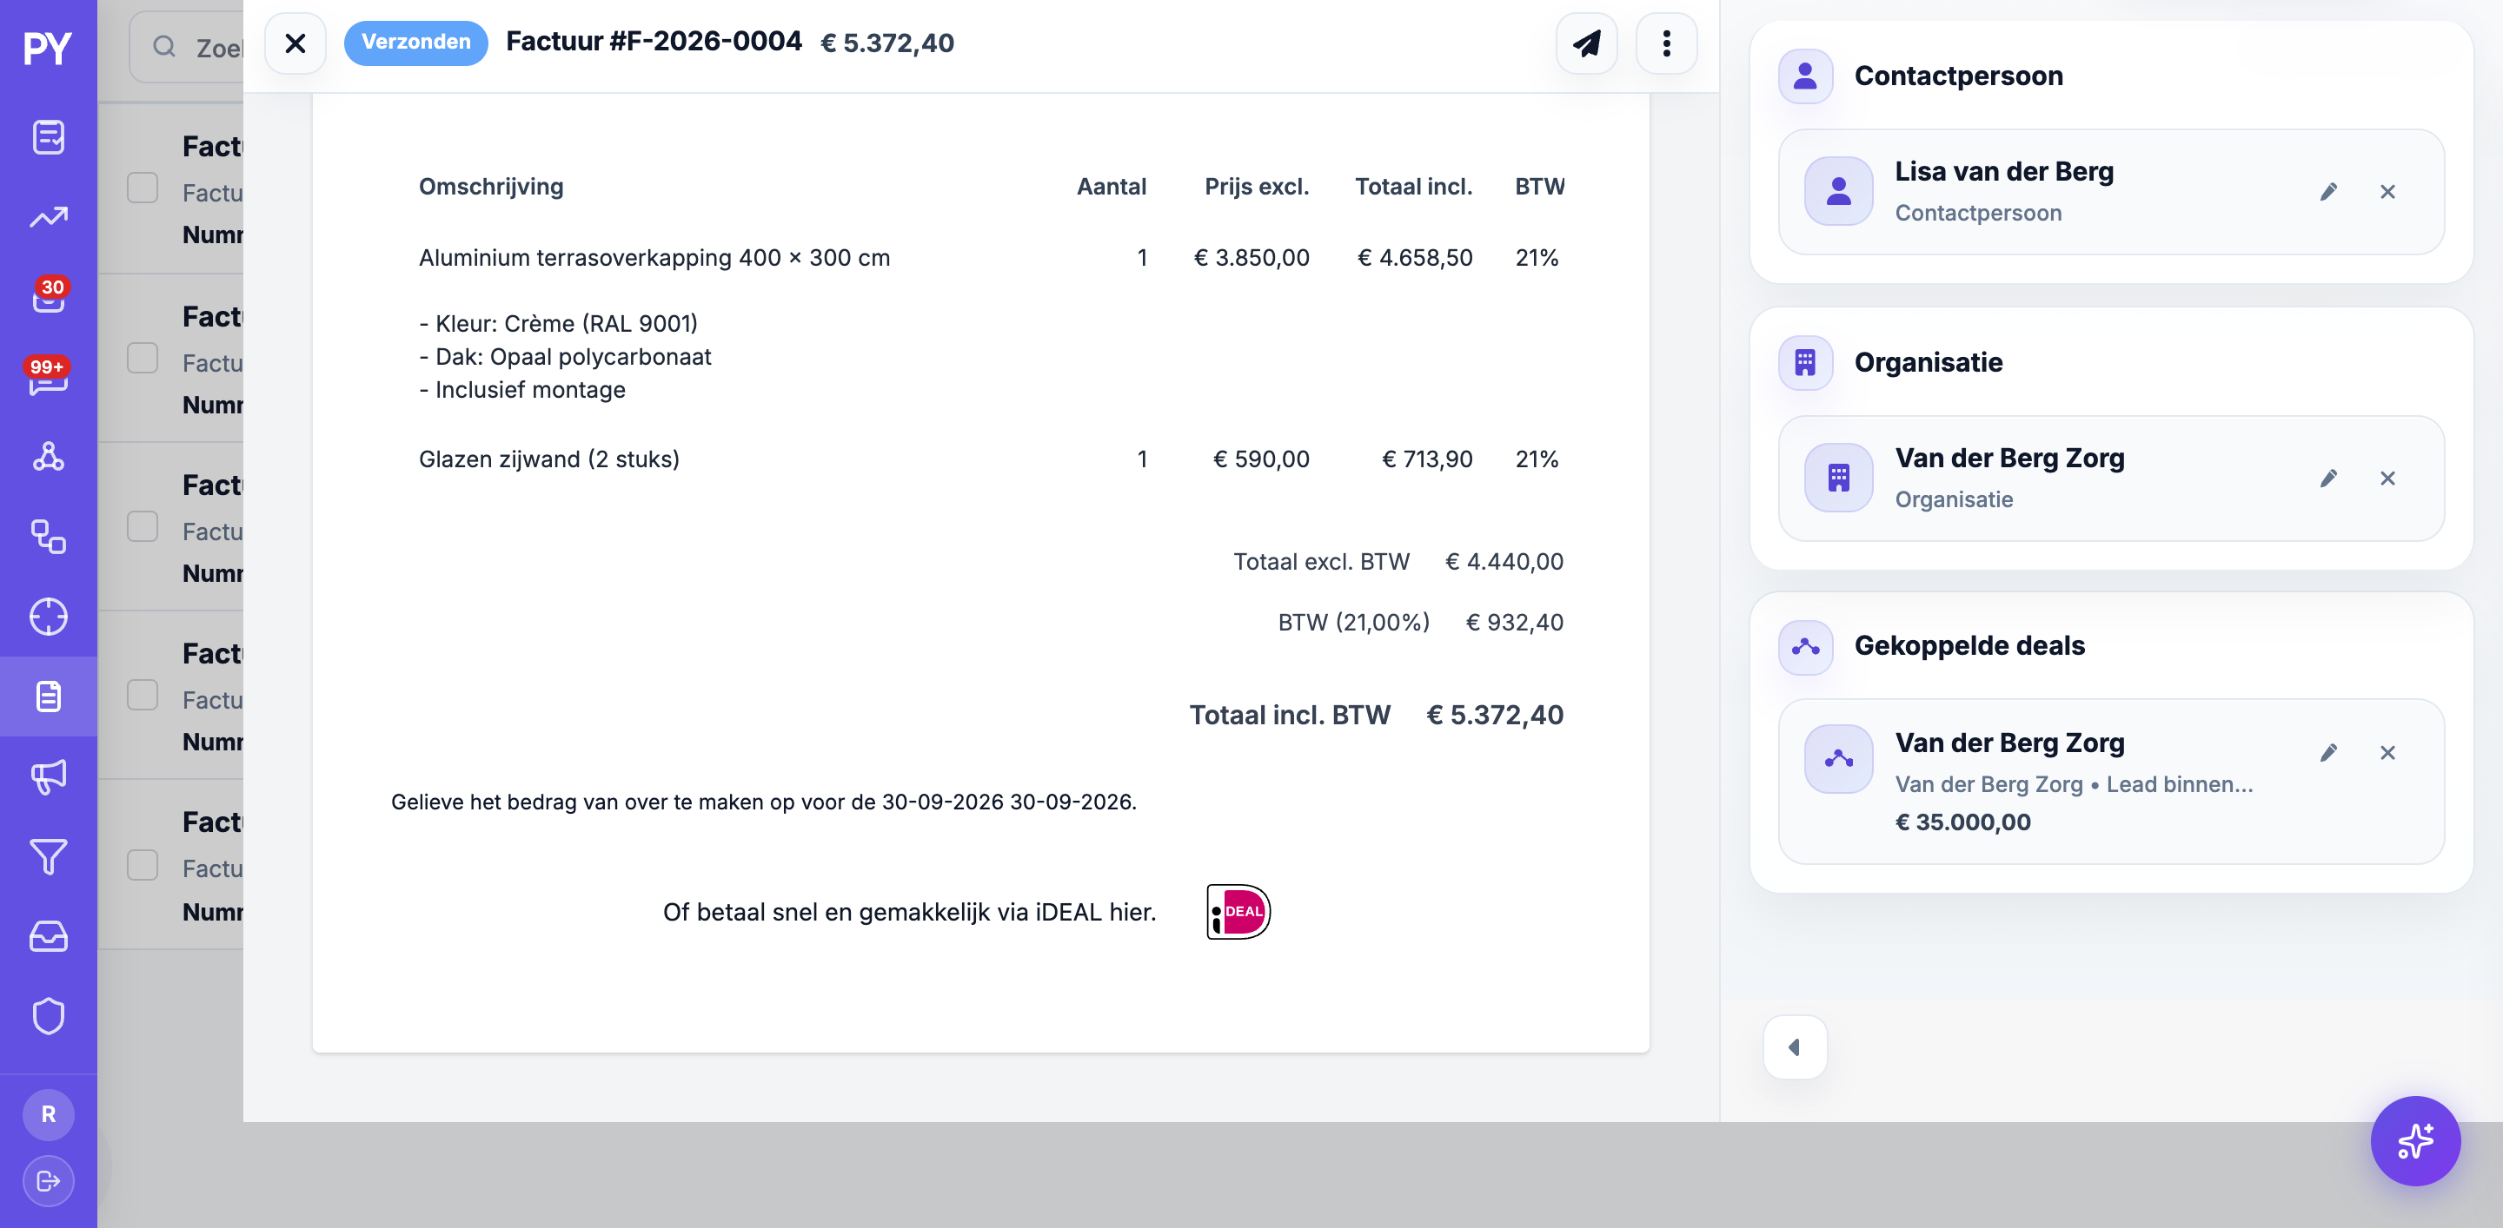Open the messages icon with the 99+ badge
Screen dimensions: 2503x1228
(48, 377)
